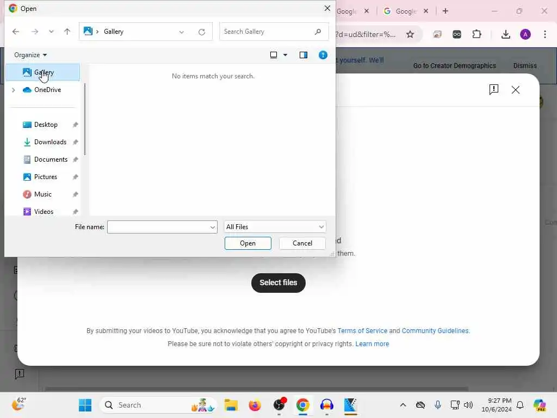This screenshot has height=418, width=557.
Task: Select OneDrive in the navigation pane
Action: pyautogui.click(x=47, y=90)
